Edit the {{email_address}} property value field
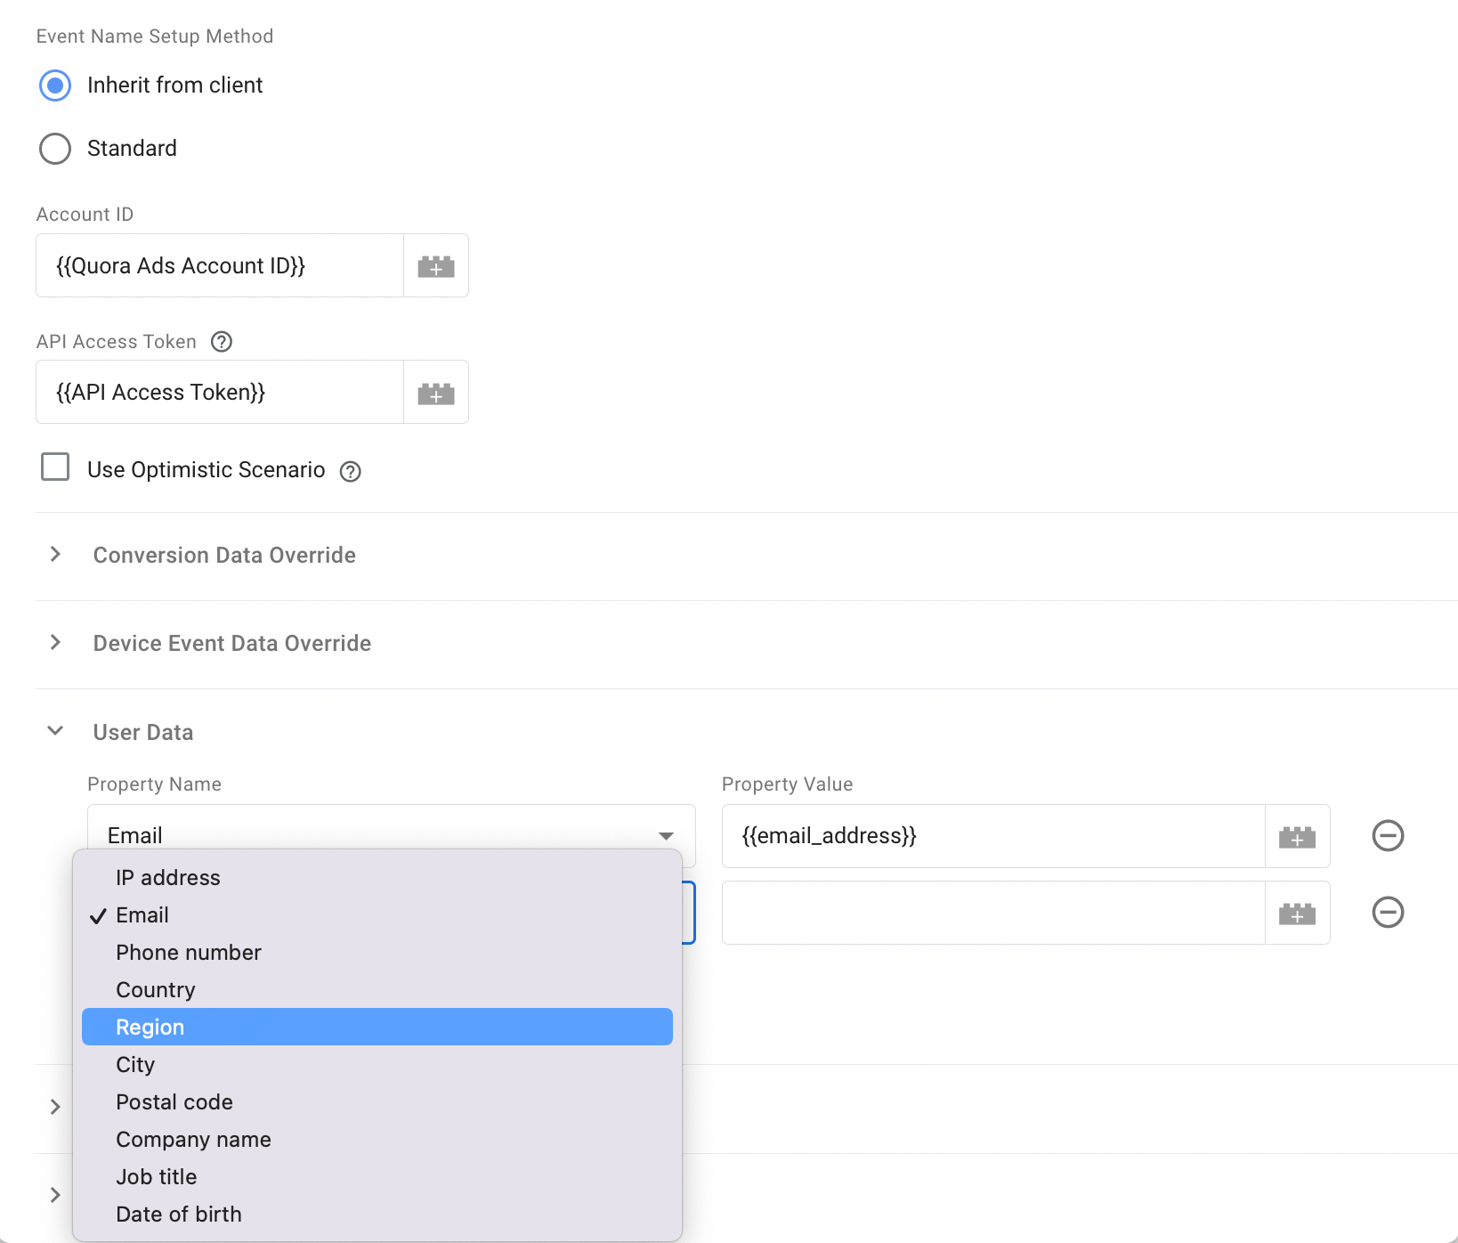 (993, 836)
